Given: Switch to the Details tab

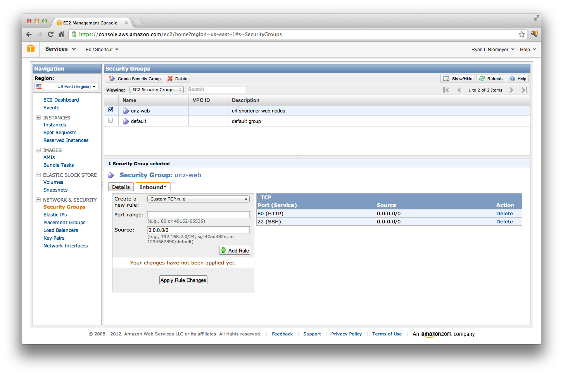Looking at the screenshot, I should point(121,187).
